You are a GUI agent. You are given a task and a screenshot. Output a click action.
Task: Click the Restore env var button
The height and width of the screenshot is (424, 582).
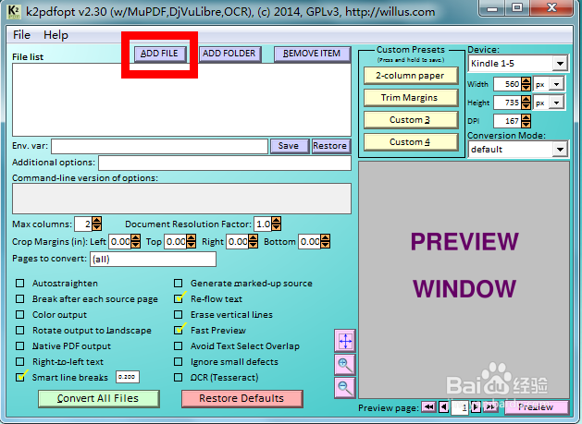(330, 146)
